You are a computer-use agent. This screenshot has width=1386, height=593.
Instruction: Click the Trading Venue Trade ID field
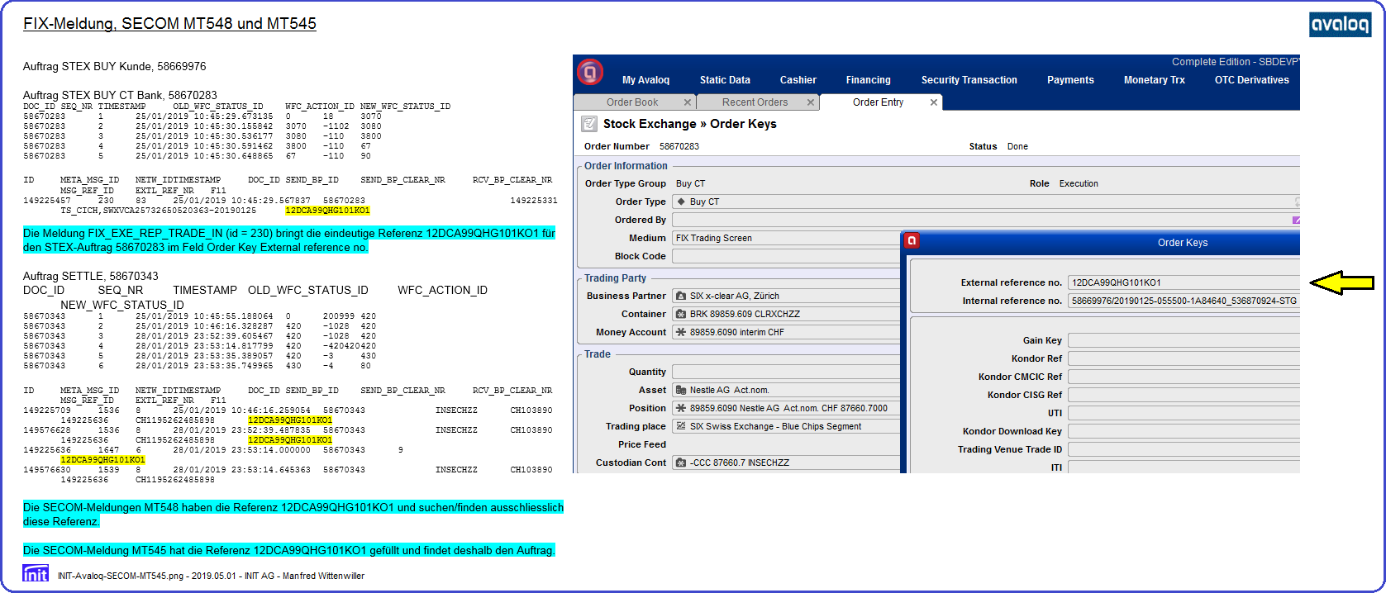tap(1184, 449)
